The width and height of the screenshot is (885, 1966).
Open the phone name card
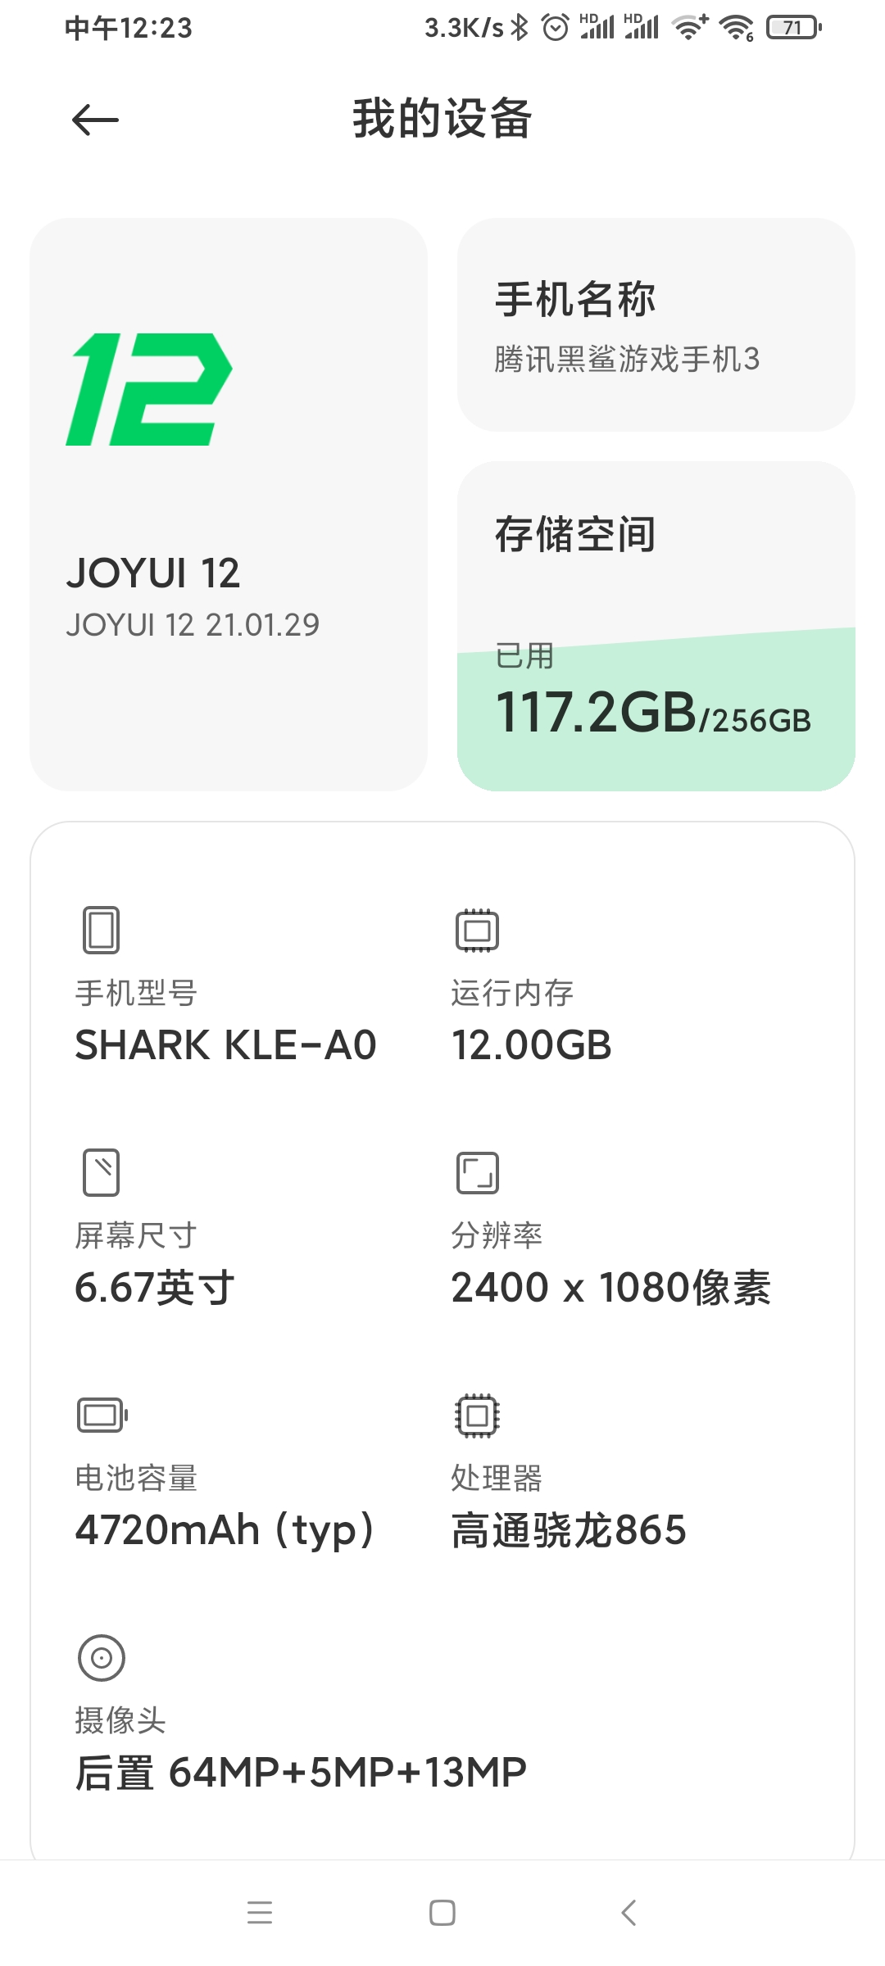[x=656, y=324]
